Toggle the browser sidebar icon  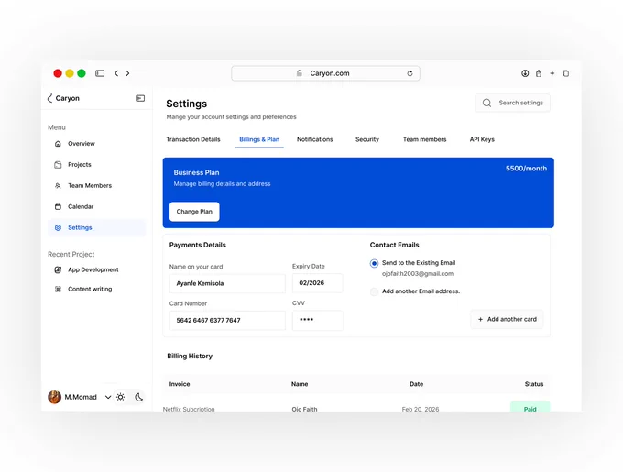tap(100, 73)
